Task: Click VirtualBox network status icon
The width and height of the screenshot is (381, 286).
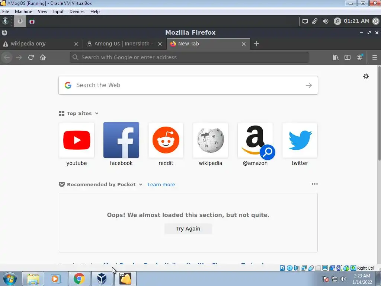Action: click(304, 268)
